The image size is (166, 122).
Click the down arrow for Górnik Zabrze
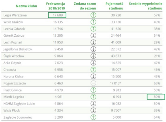tap(93, 35)
